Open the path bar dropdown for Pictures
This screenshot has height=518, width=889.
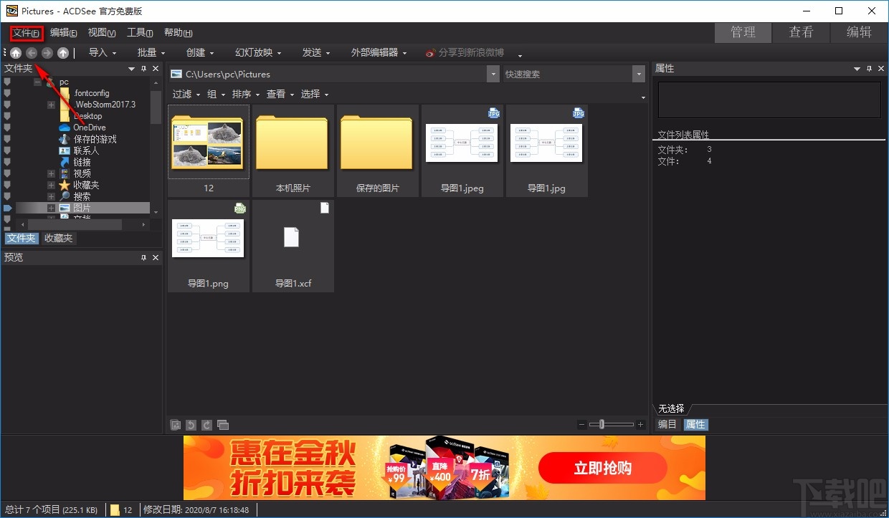[493, 74]
